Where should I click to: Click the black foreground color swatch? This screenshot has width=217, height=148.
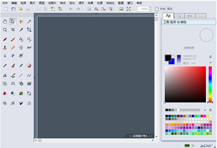click(x=168, y=57)
